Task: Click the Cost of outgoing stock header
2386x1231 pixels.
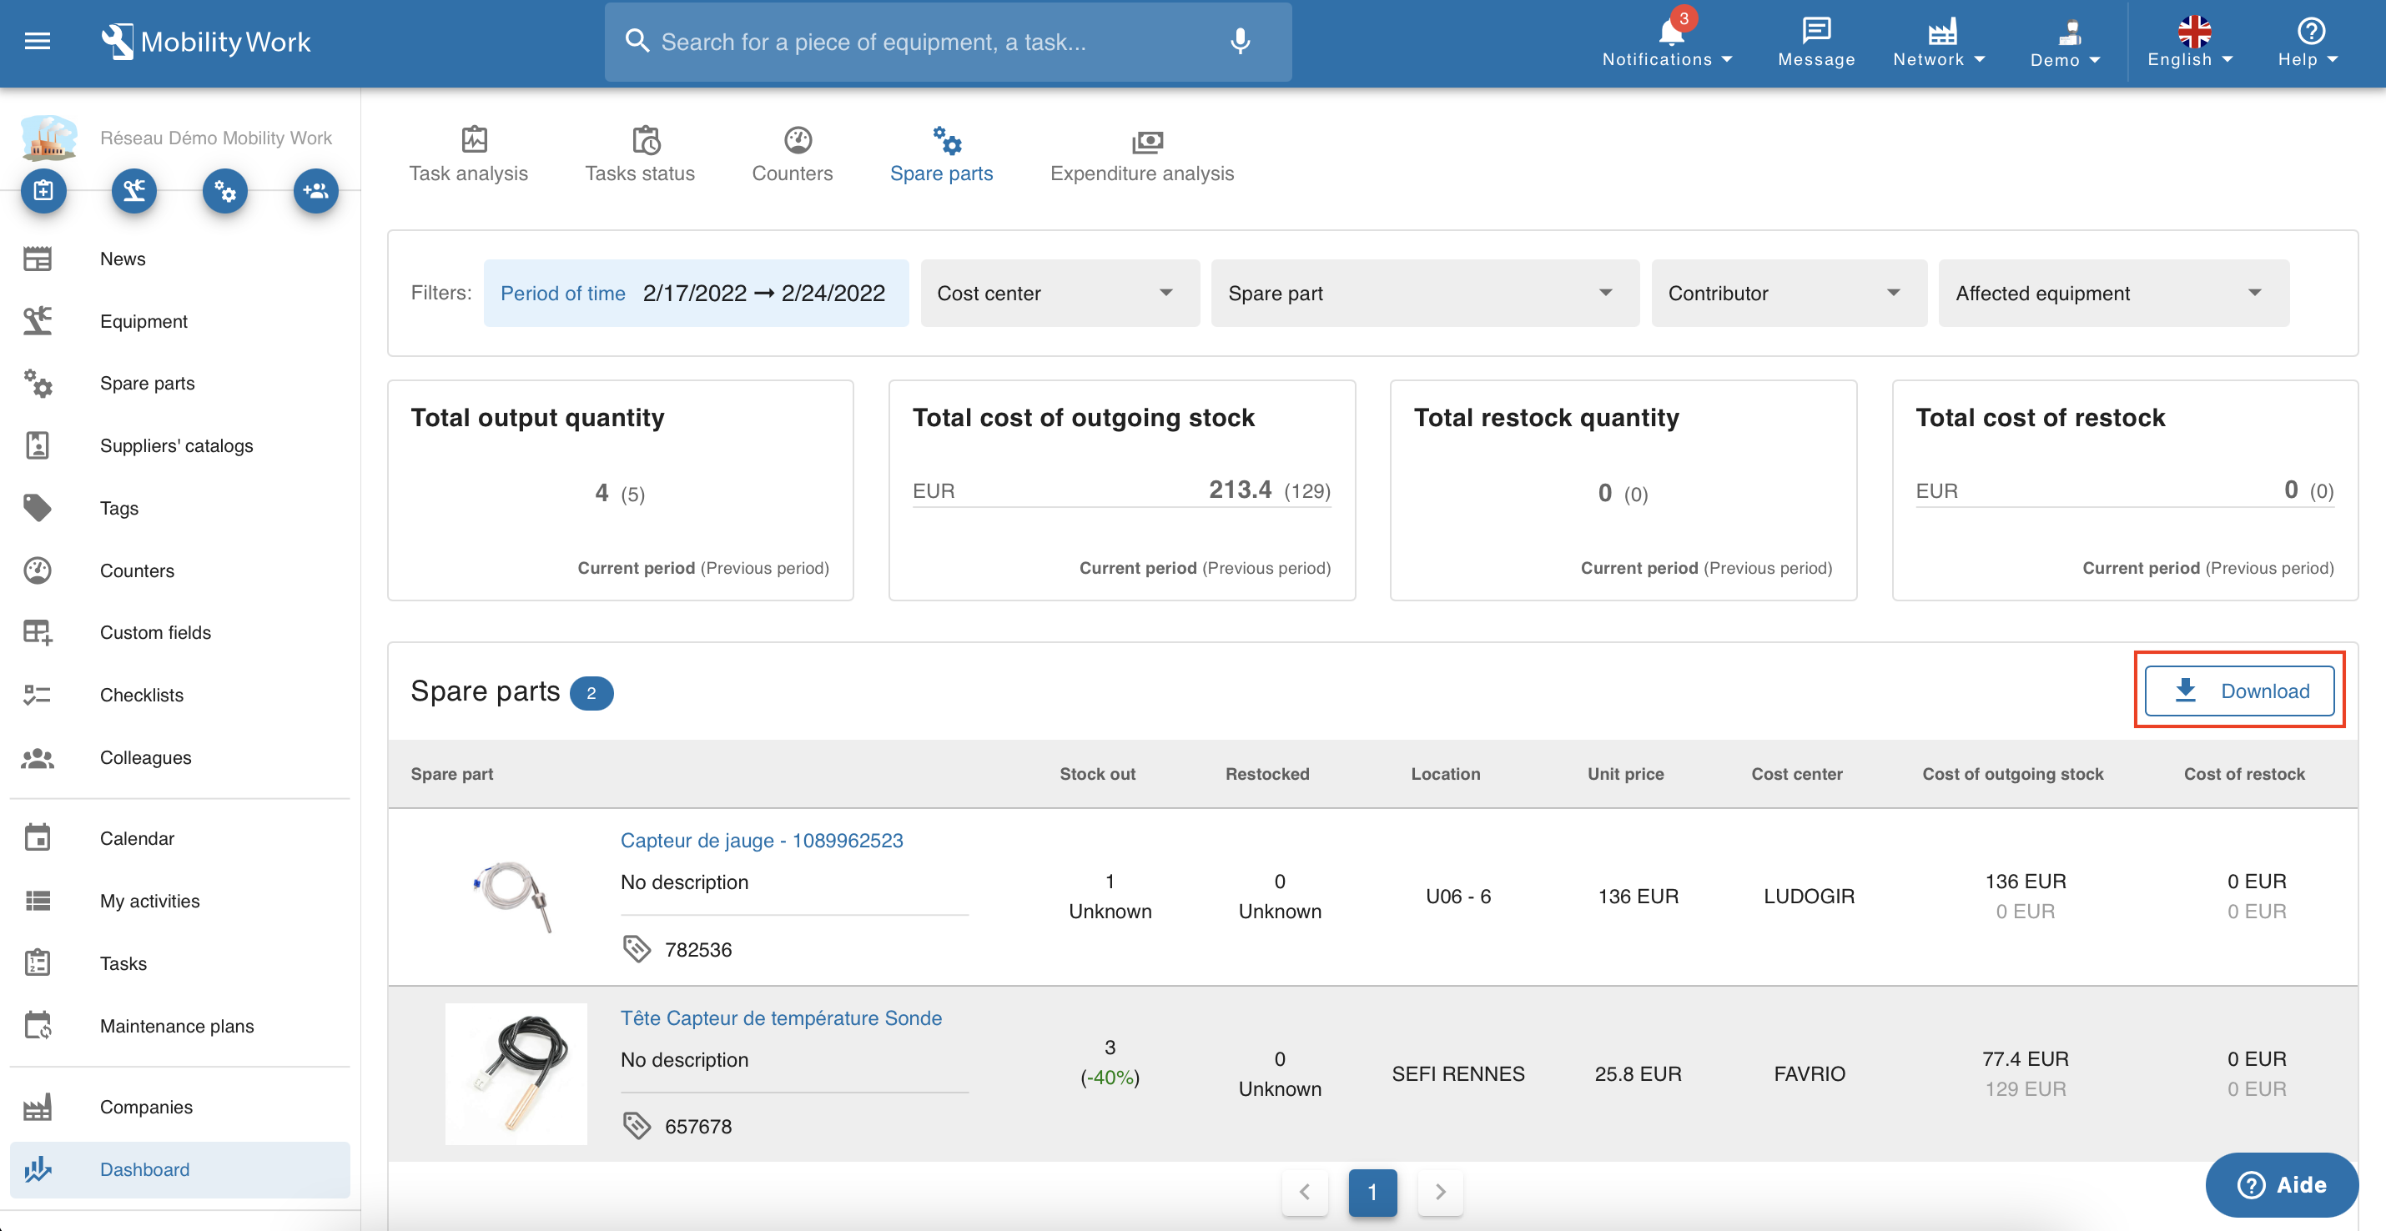Action: [2011, 774]
